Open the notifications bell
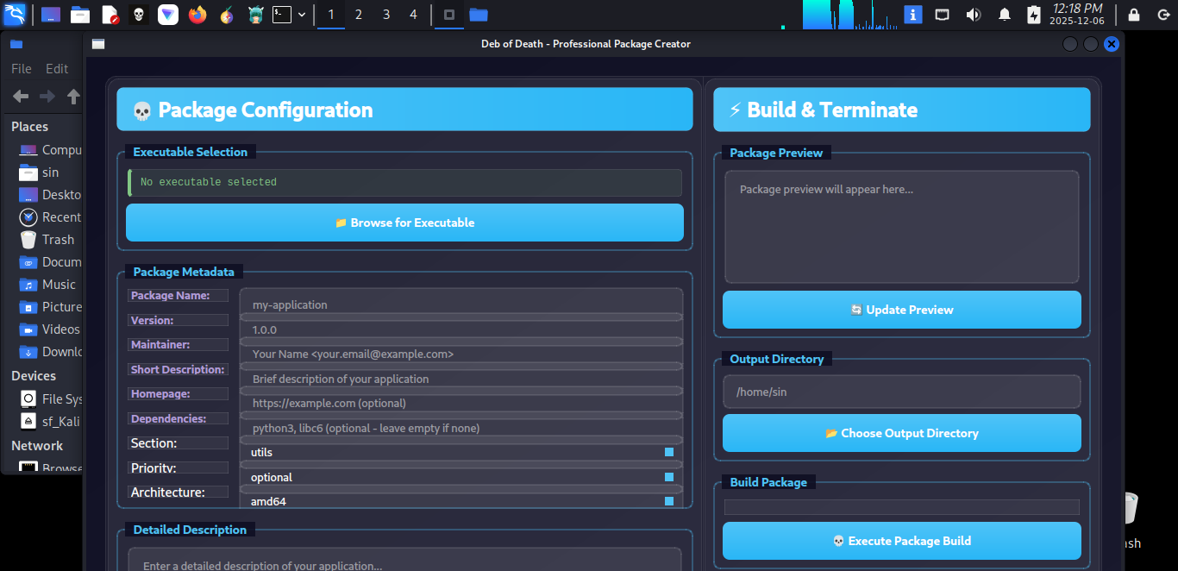The height and width of the screenshot is (571, 1178). [1004, 15]
